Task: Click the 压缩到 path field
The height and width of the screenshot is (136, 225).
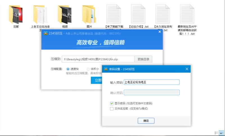Action: pos(98,59)
